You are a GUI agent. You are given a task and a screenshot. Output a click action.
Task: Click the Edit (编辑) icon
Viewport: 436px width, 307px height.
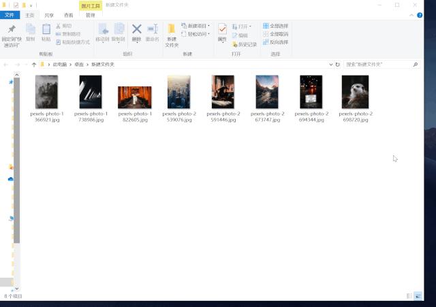tap(234, 35)
